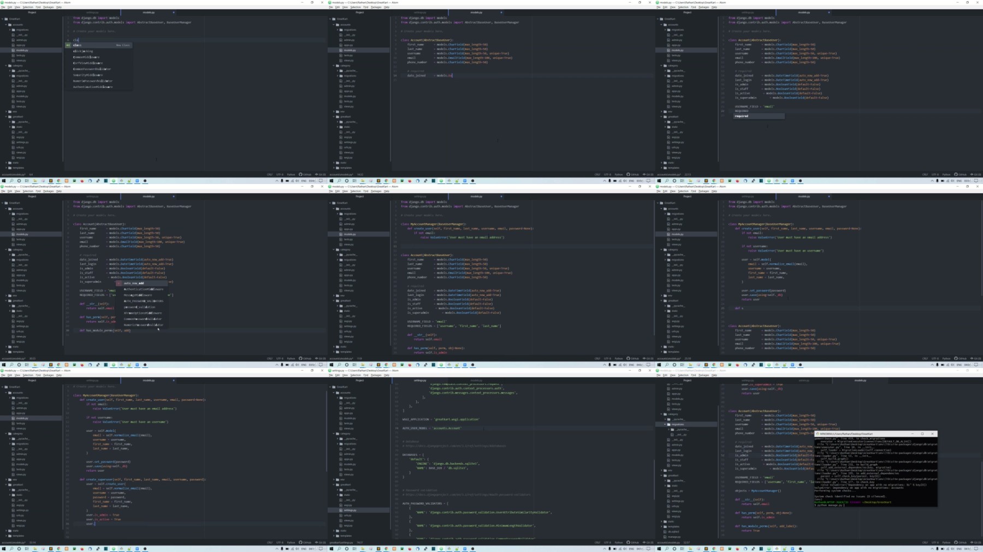Viewport: 983px width, 552px height.
Task: Pick the 'class' snippet suggestion in autocomplete
Action: tap(98, 45)
